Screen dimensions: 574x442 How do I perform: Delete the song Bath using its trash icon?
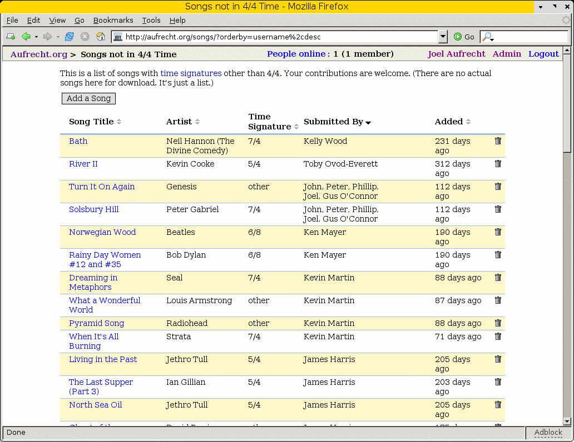[x=498, y=141]
